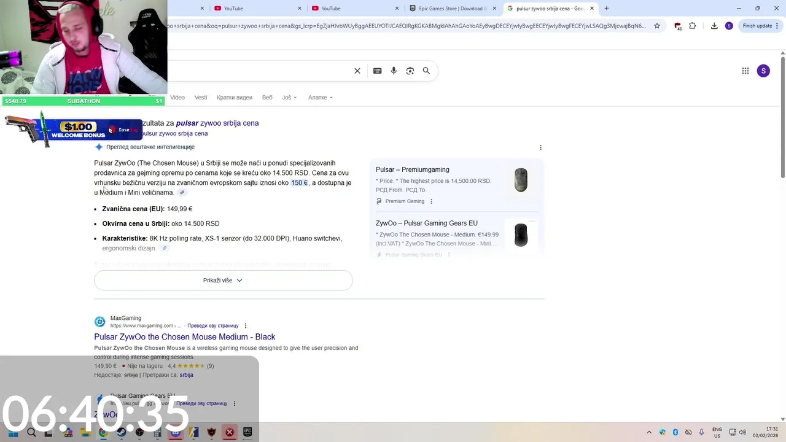Image resolution: width=786 pixels, height=442 pixels.
Task: Clear the Google search box with the X
Action: [357, 71]
